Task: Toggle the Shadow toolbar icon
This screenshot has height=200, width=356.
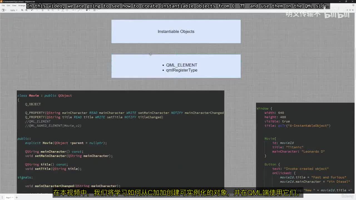Action: click(67, 10)
